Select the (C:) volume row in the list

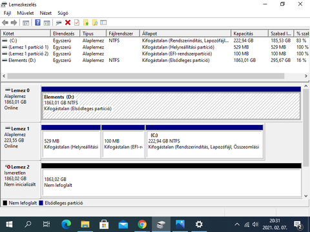pos(155,41)
